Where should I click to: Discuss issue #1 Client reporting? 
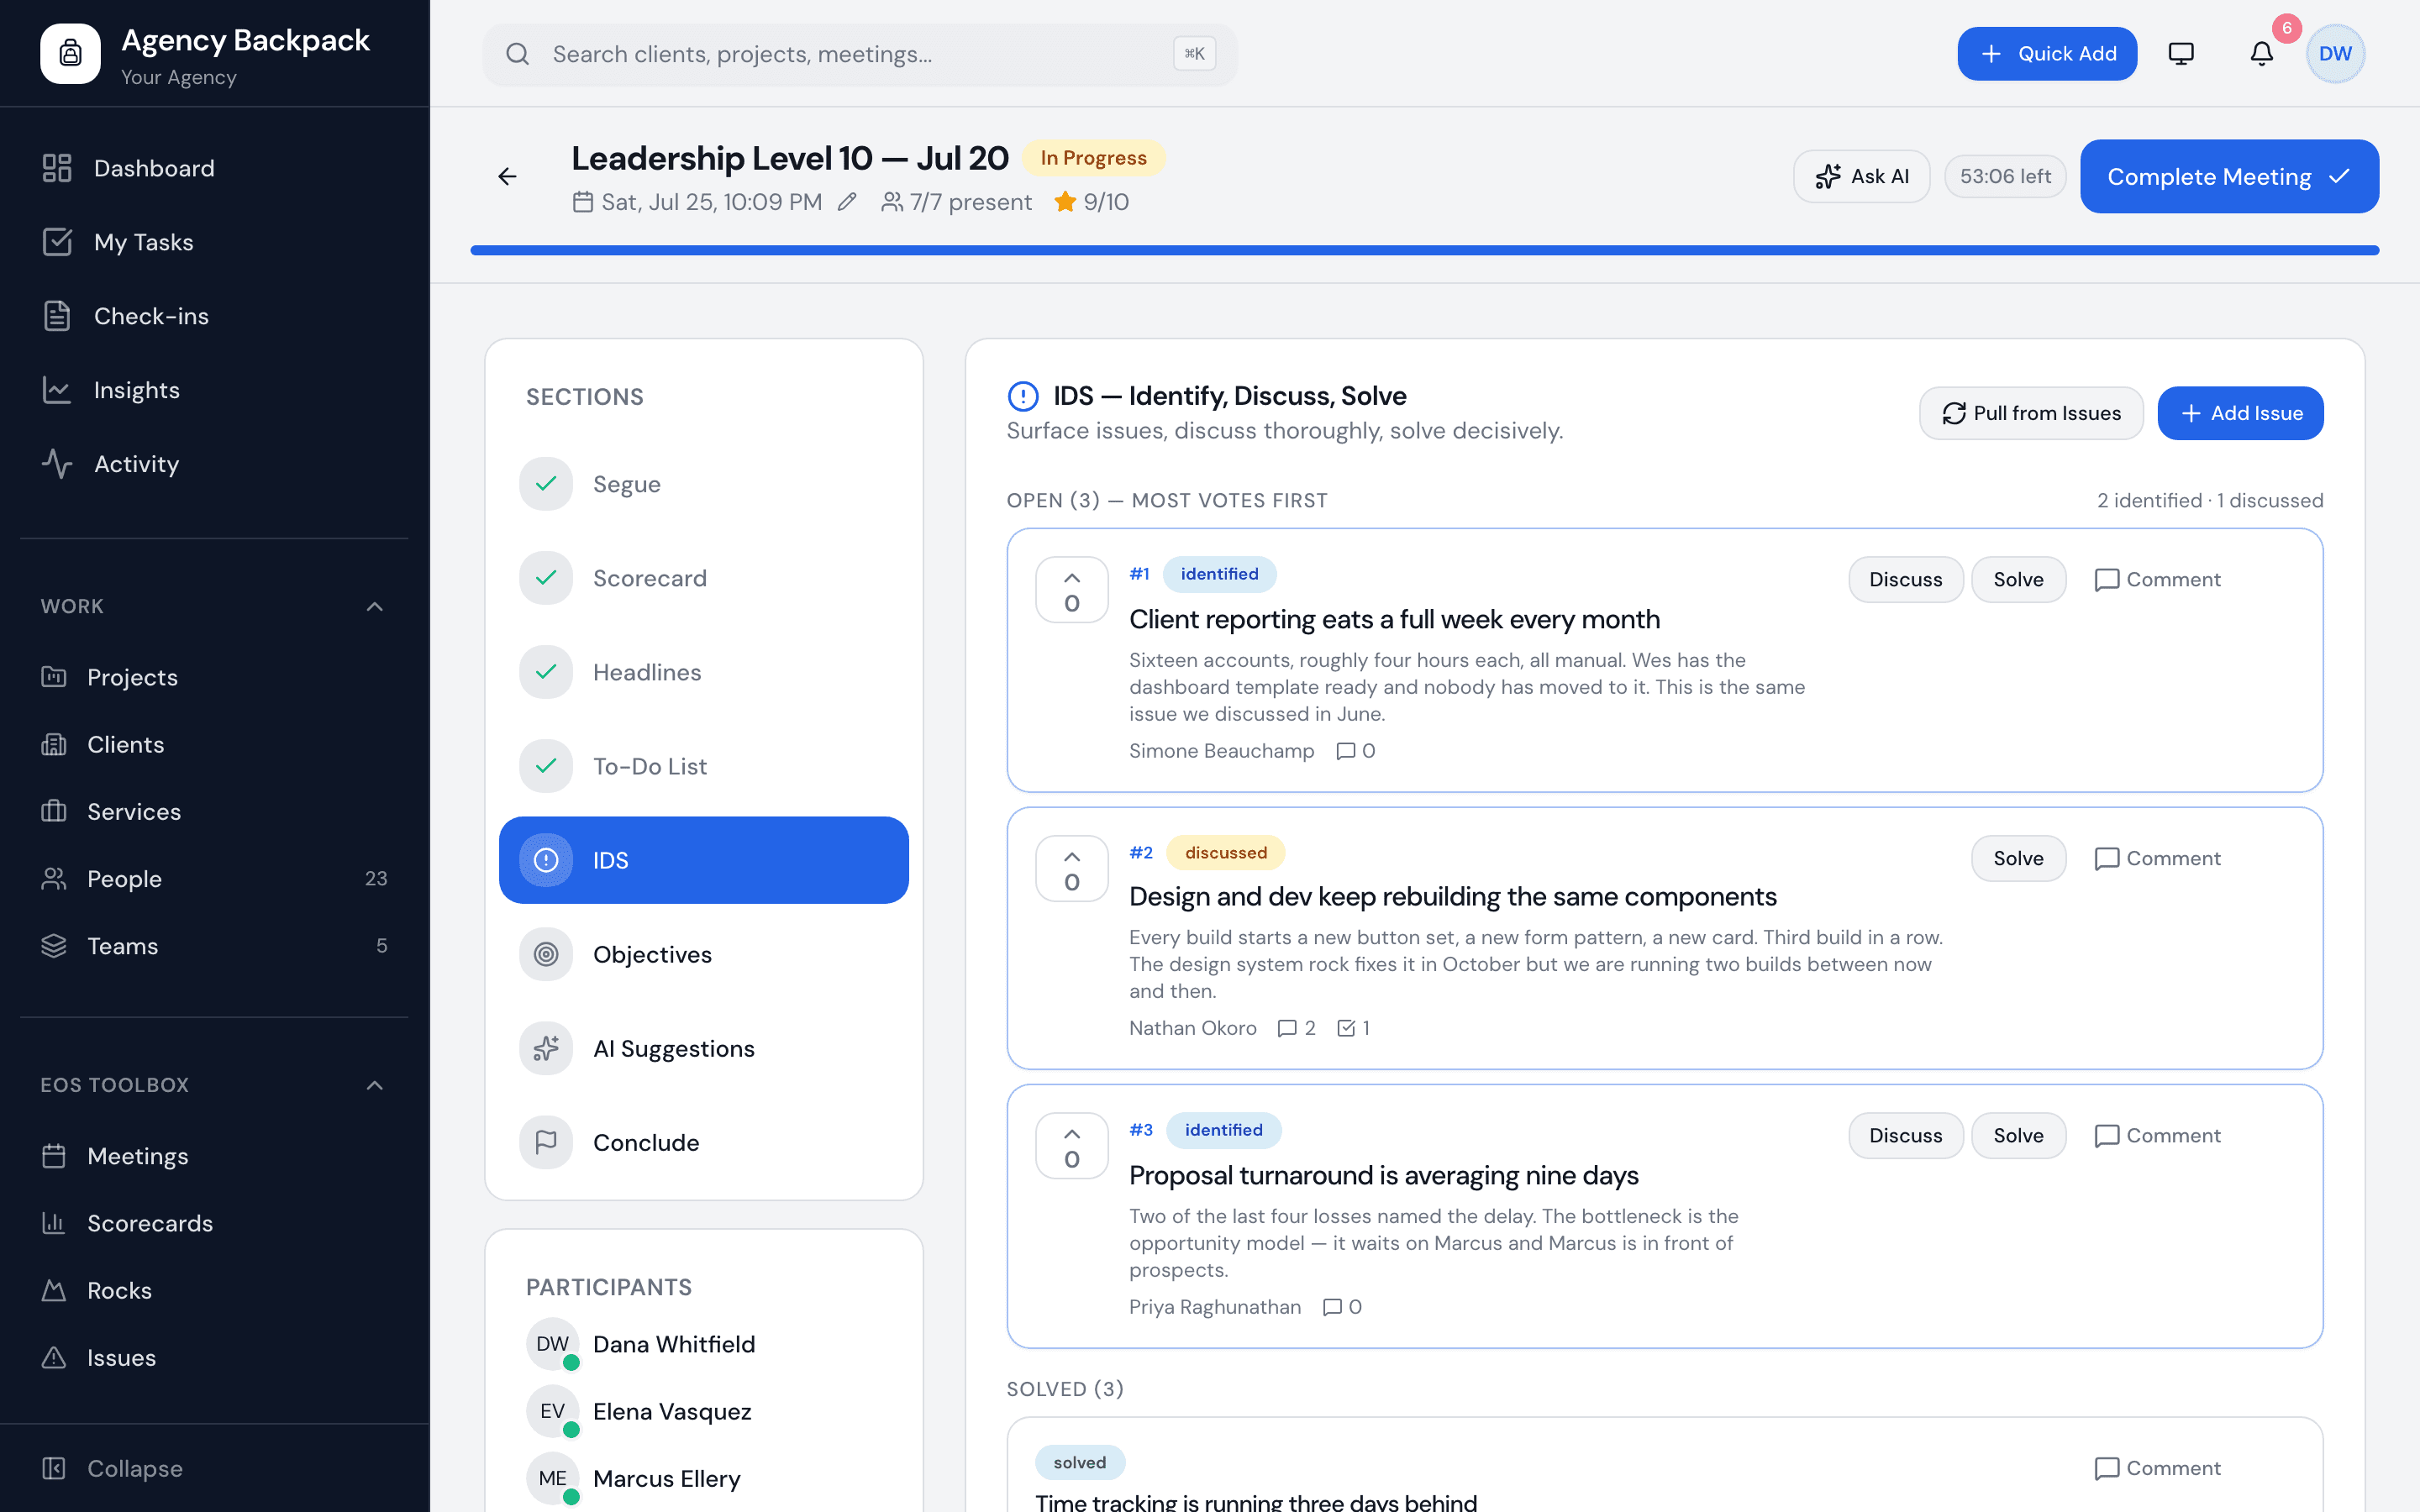point(1906,580)
